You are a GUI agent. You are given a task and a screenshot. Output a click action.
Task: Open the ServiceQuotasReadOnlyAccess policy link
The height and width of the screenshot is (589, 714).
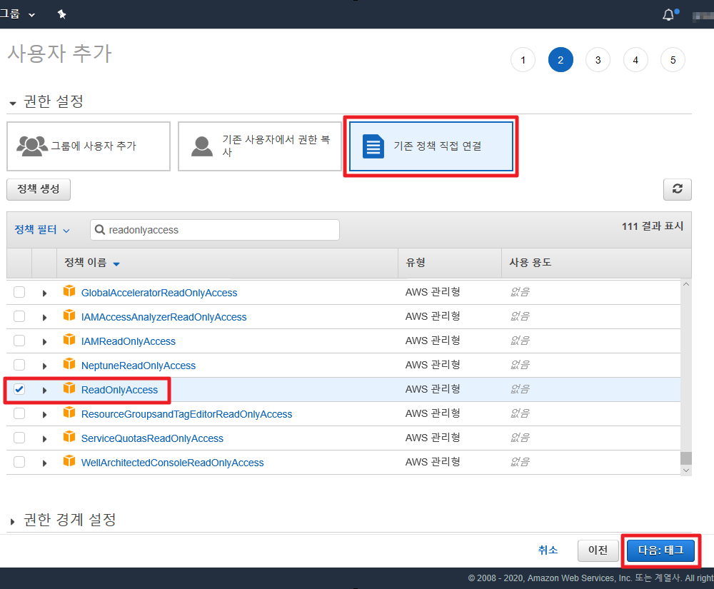click(x=152, y=438)
